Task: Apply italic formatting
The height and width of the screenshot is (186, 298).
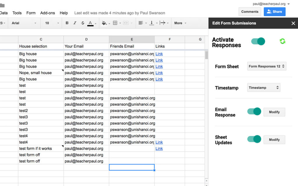Action: (75, 23)
